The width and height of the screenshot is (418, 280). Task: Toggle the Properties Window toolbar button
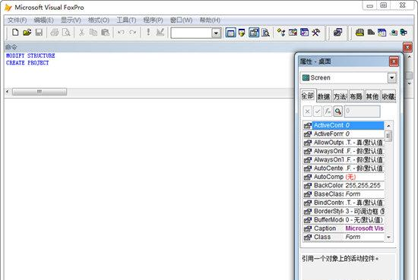point(254,33)
